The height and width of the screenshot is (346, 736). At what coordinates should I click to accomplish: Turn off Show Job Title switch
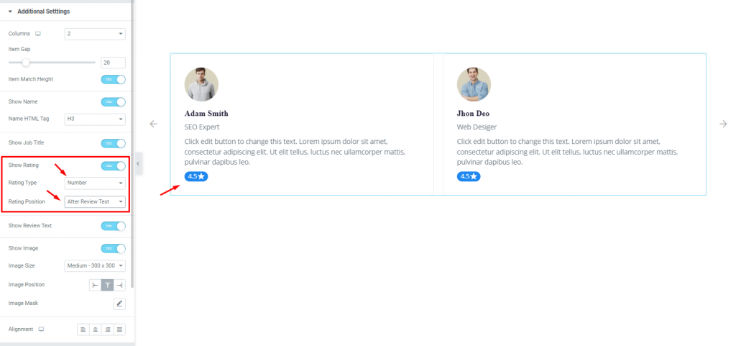click(x=113, y=143)
